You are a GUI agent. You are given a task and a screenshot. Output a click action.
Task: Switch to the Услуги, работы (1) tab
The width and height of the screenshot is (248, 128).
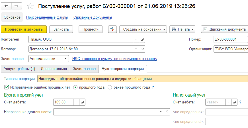point(19,69)
